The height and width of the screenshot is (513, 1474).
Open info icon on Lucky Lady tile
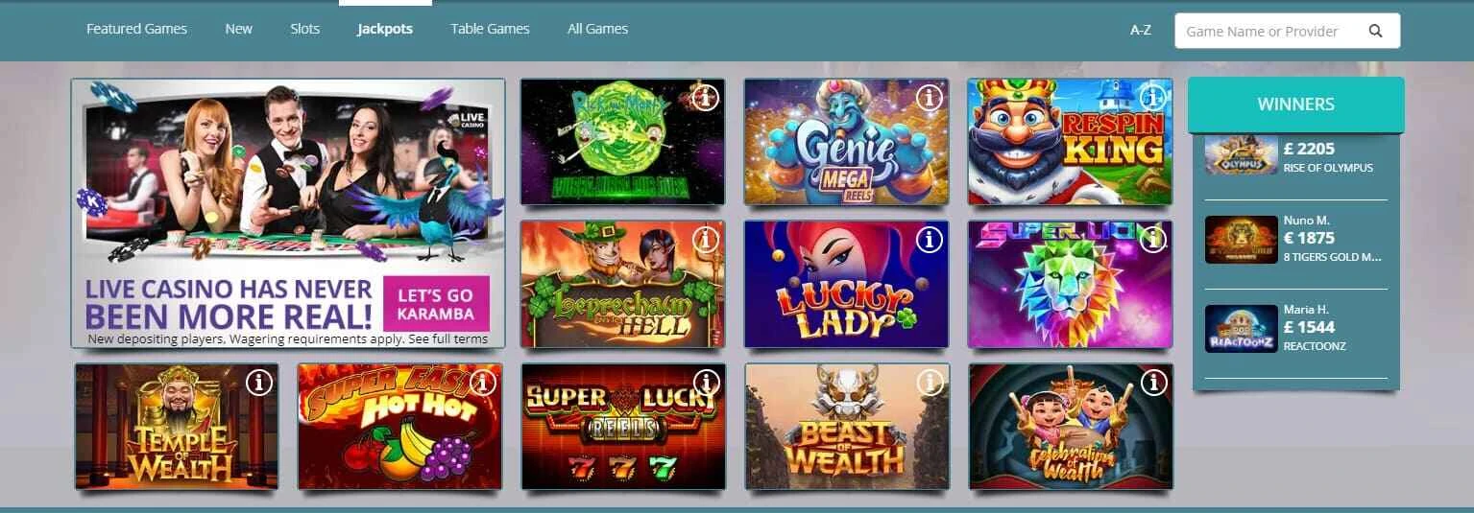[929, 240]
